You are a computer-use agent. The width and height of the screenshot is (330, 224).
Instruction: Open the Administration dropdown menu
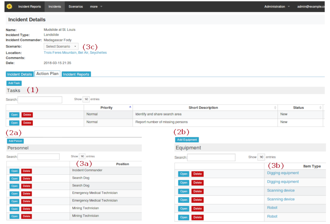(277, 6)
